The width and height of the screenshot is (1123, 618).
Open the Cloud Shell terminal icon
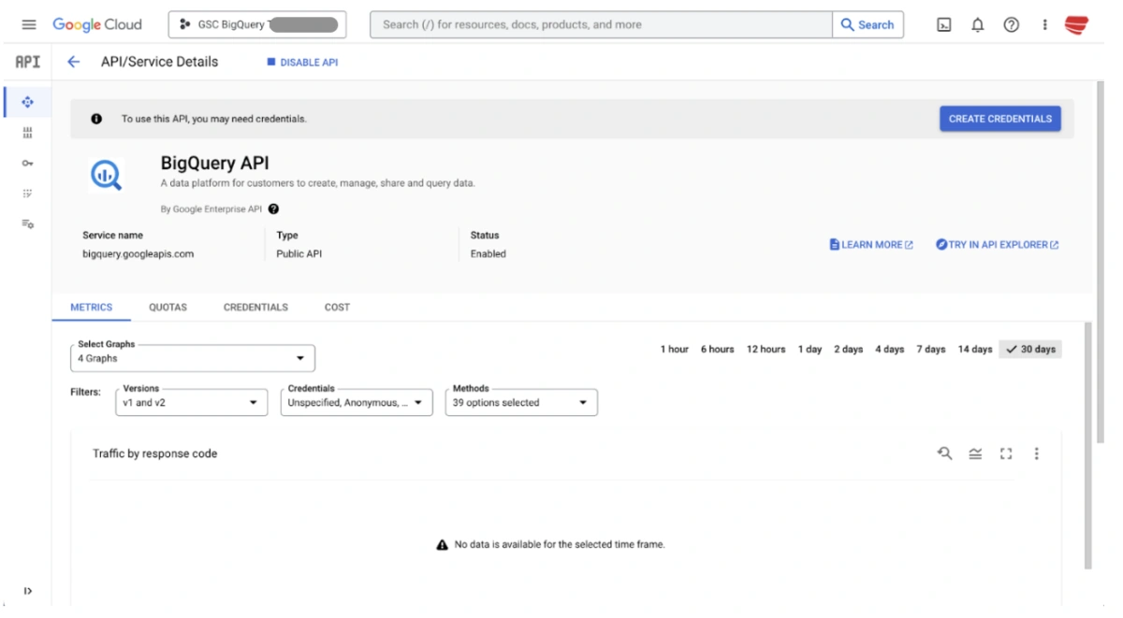click(x=943, y=24)
